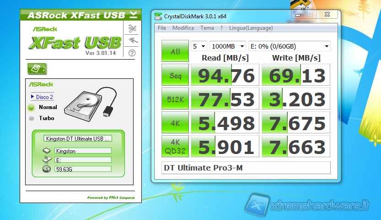
Task: Open the Tema menu
Action: (207, 28)
